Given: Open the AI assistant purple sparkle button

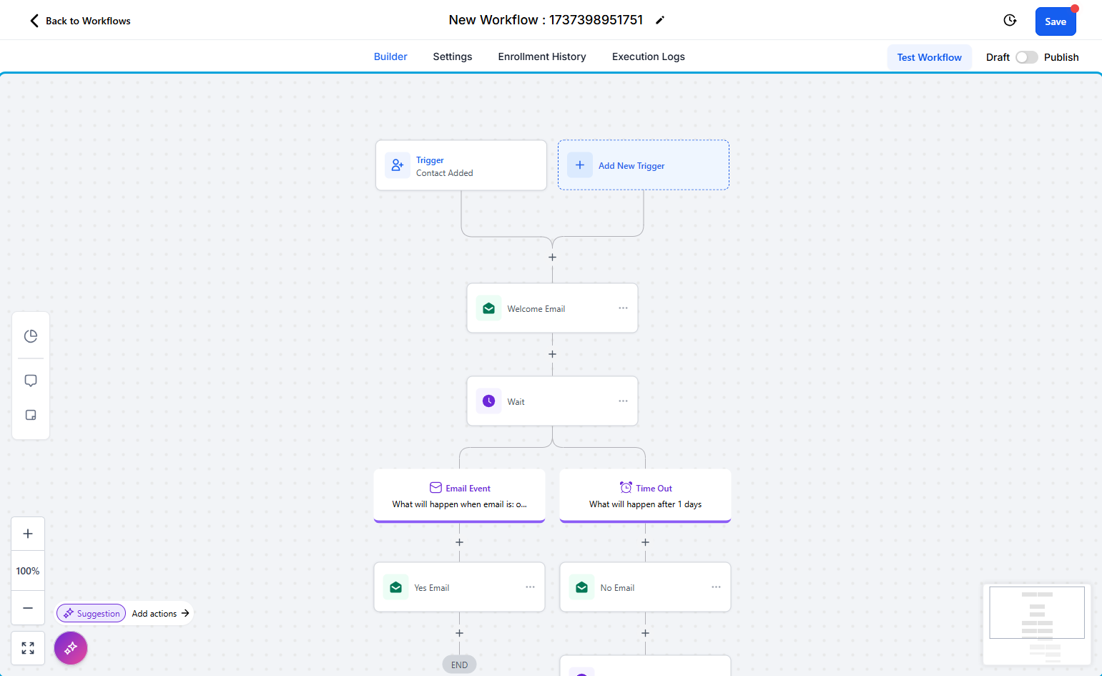Looking at the screenshot, I should coord(71,648).
